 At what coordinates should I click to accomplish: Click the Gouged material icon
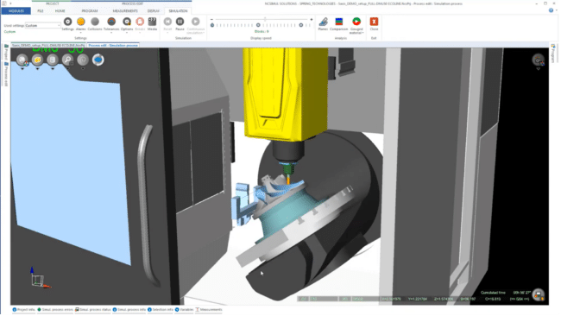[x=356, y=22]
